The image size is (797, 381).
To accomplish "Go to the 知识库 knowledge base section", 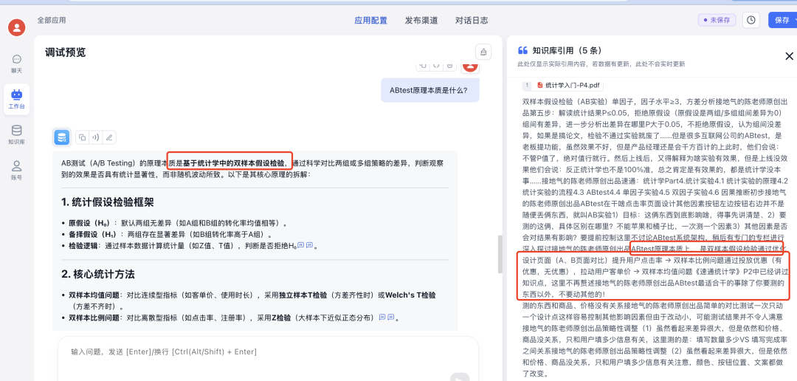I will tap(17, 135).
